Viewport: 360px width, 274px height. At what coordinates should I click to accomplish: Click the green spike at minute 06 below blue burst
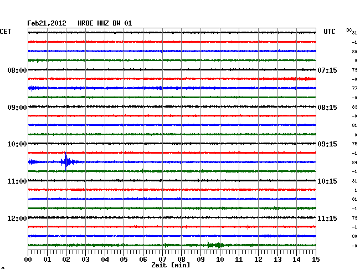pos(142,171)
